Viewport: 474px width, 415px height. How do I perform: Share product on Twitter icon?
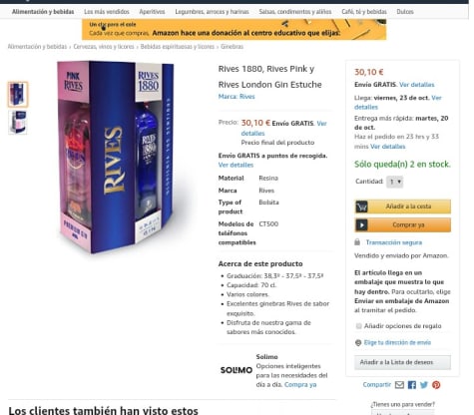coord(424,385)
